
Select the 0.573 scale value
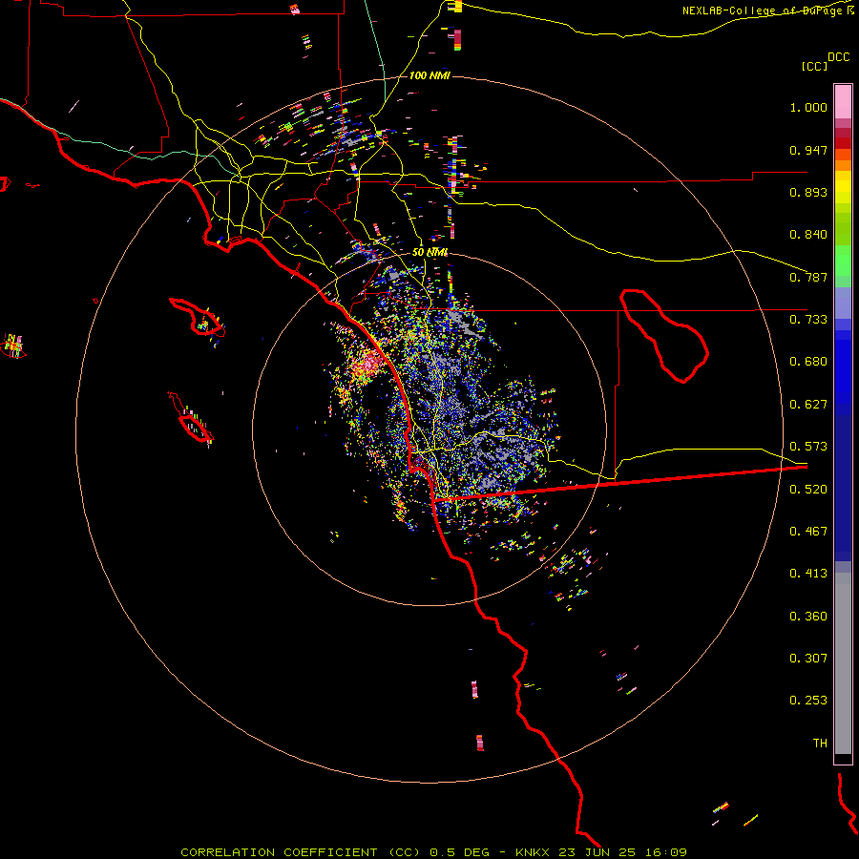pos(808,447)
